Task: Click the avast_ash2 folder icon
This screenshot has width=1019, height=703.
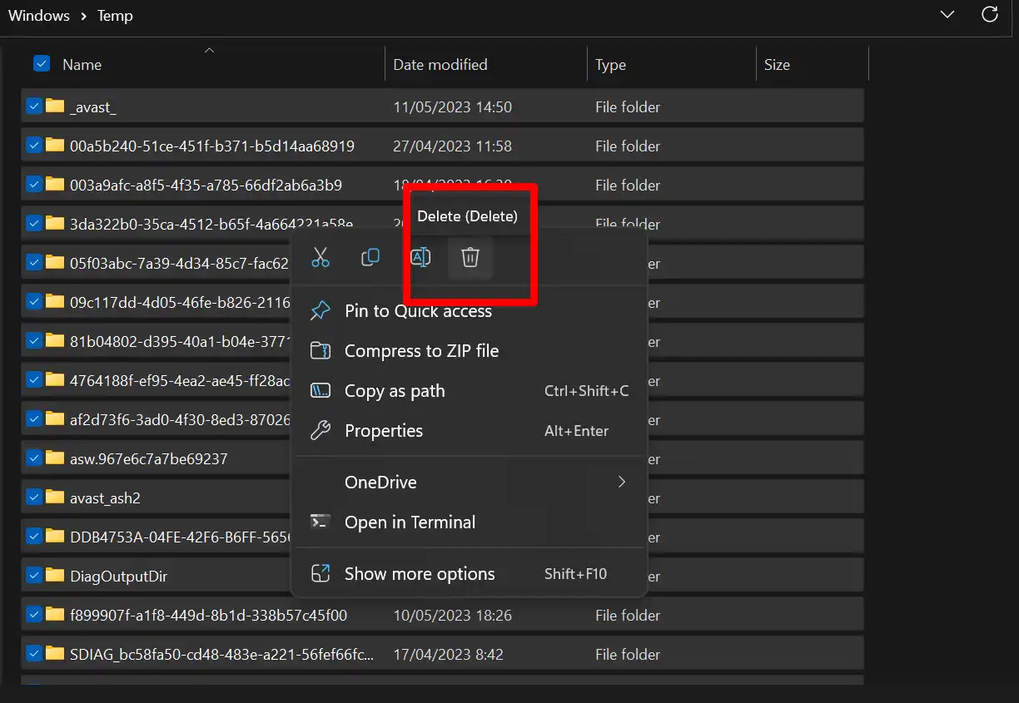Action: [55, 497]
